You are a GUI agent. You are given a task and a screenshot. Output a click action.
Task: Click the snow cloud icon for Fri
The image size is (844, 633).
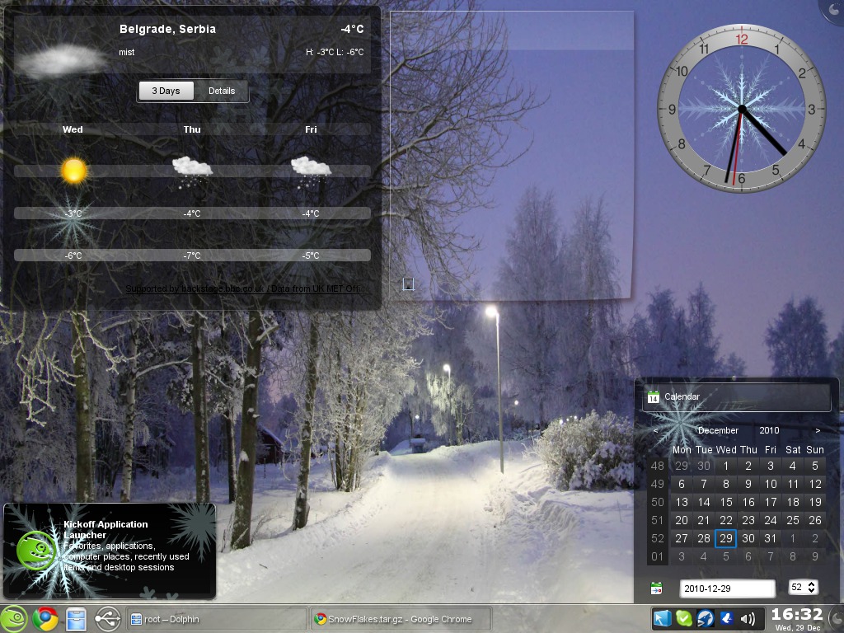click(x=311, y=171)
